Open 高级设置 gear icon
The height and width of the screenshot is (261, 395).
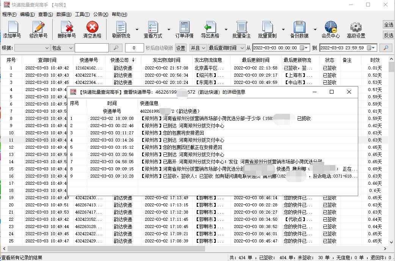(x=356, y=30)
